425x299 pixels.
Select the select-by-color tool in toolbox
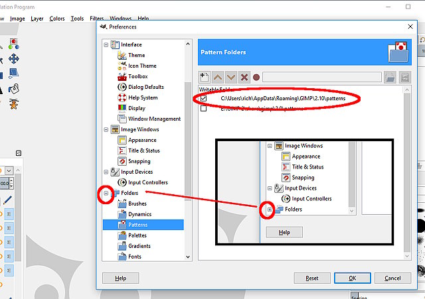click(13, 44)
